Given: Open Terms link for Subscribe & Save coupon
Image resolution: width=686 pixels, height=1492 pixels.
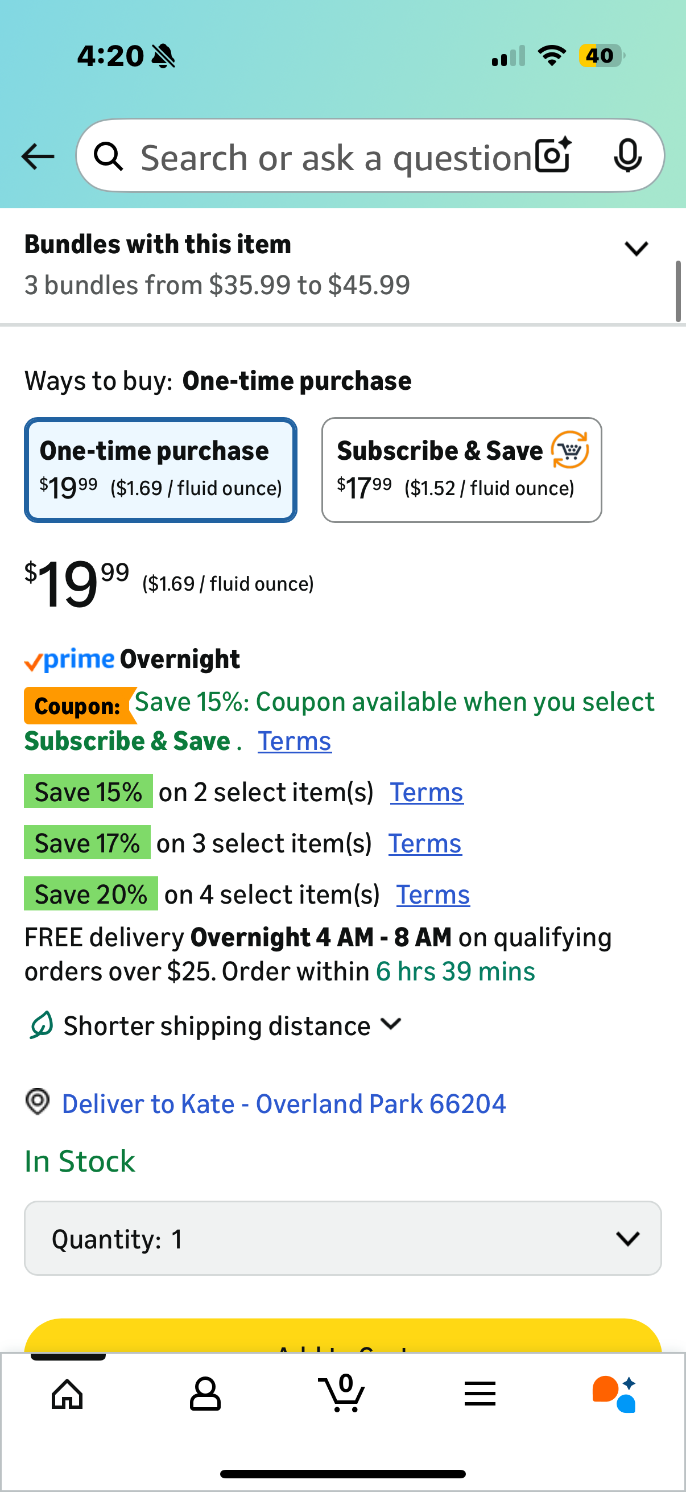Looking at the screenshot, I should (294, 741).
